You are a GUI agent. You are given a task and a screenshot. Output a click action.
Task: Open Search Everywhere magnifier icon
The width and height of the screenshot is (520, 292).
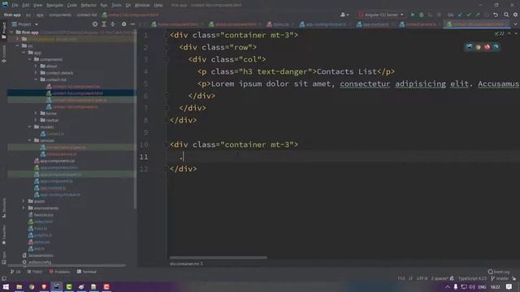point(506,15)
